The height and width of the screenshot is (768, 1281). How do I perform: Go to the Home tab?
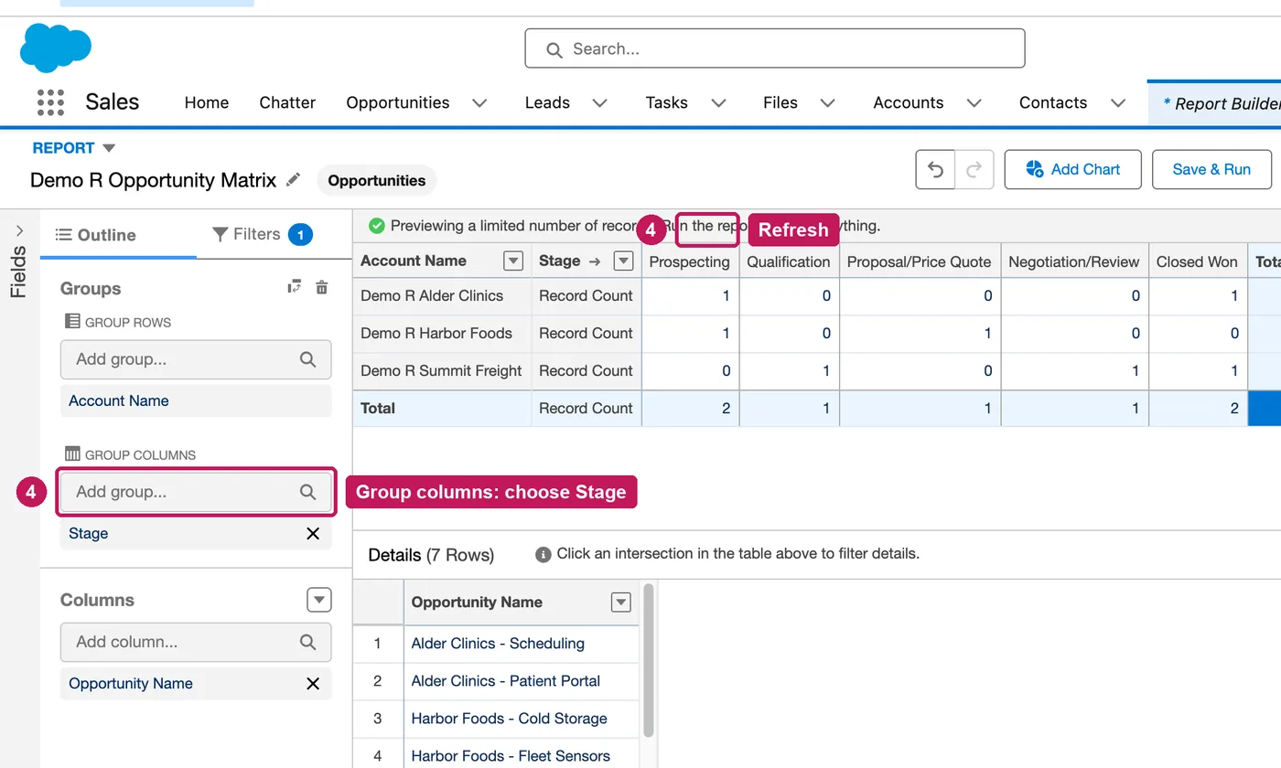[x=207, y=102]
